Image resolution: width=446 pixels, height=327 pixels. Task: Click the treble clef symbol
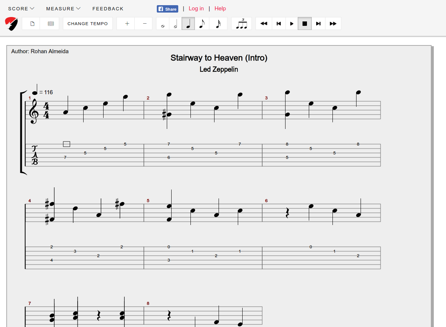34,111
